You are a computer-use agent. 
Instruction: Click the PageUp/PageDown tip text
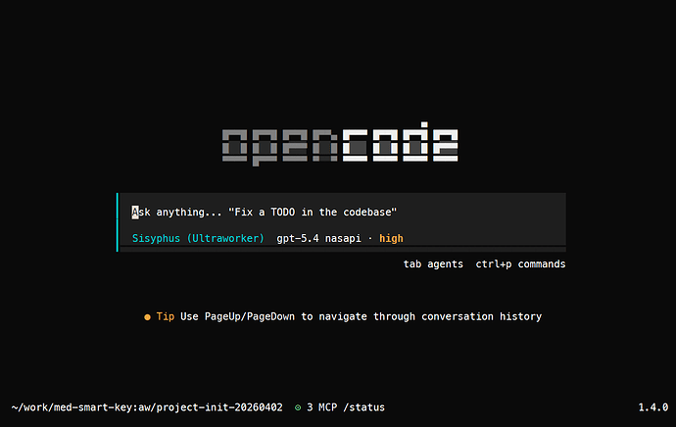[x=361, y=316]
